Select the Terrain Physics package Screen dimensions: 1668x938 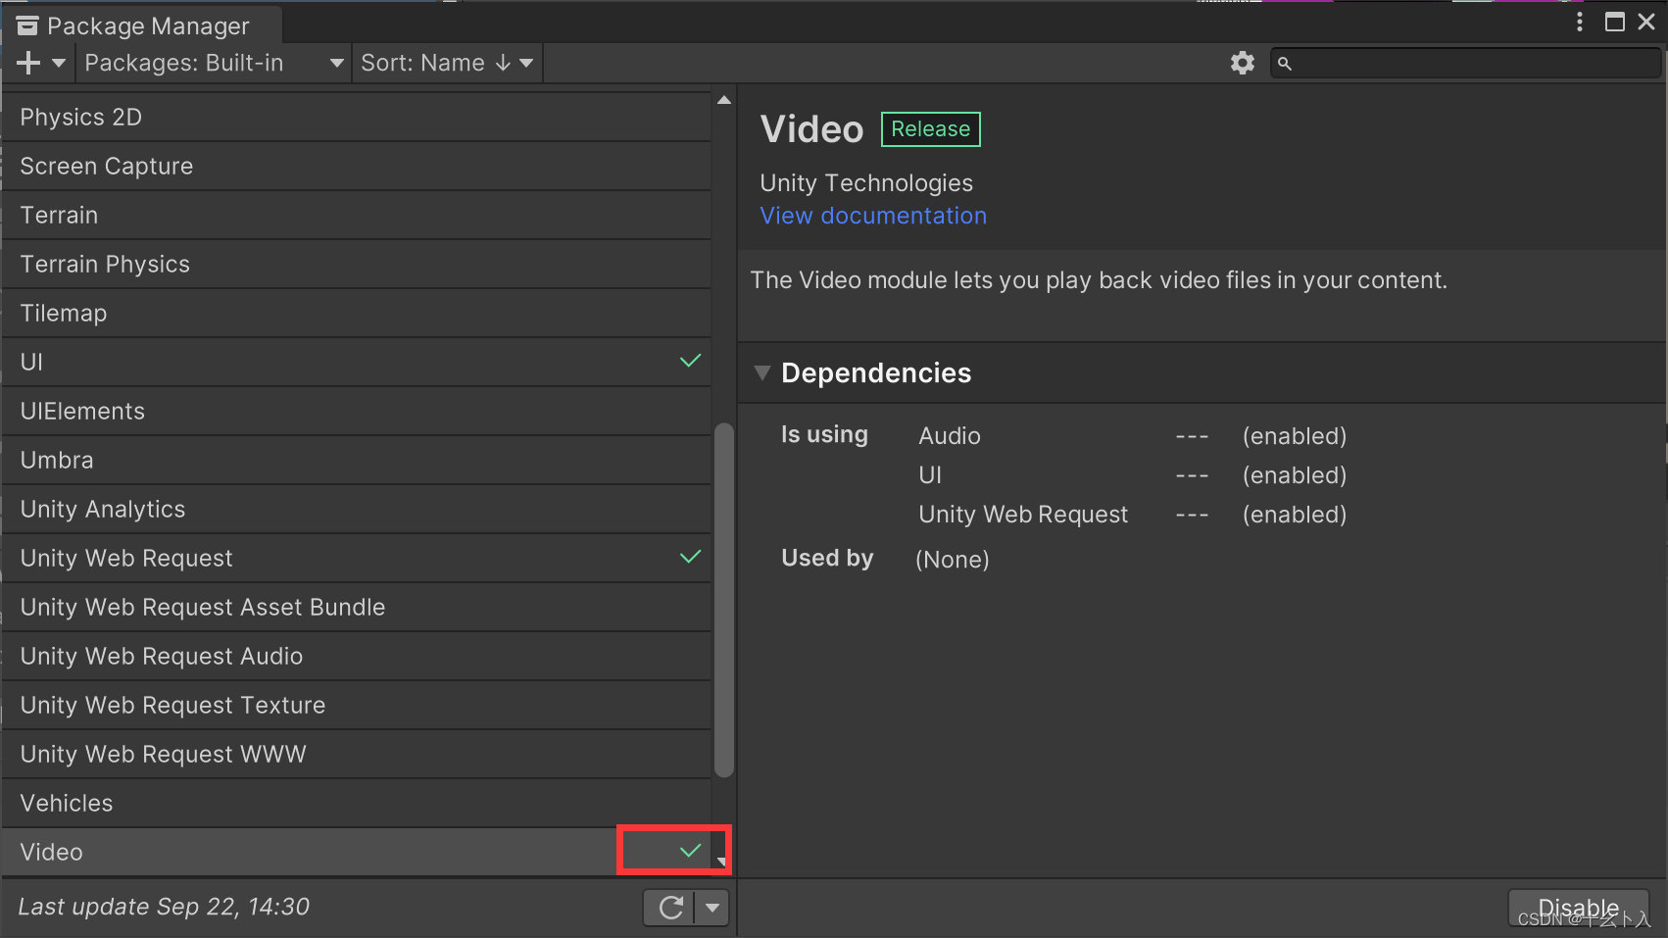click(x=357, y=264)
